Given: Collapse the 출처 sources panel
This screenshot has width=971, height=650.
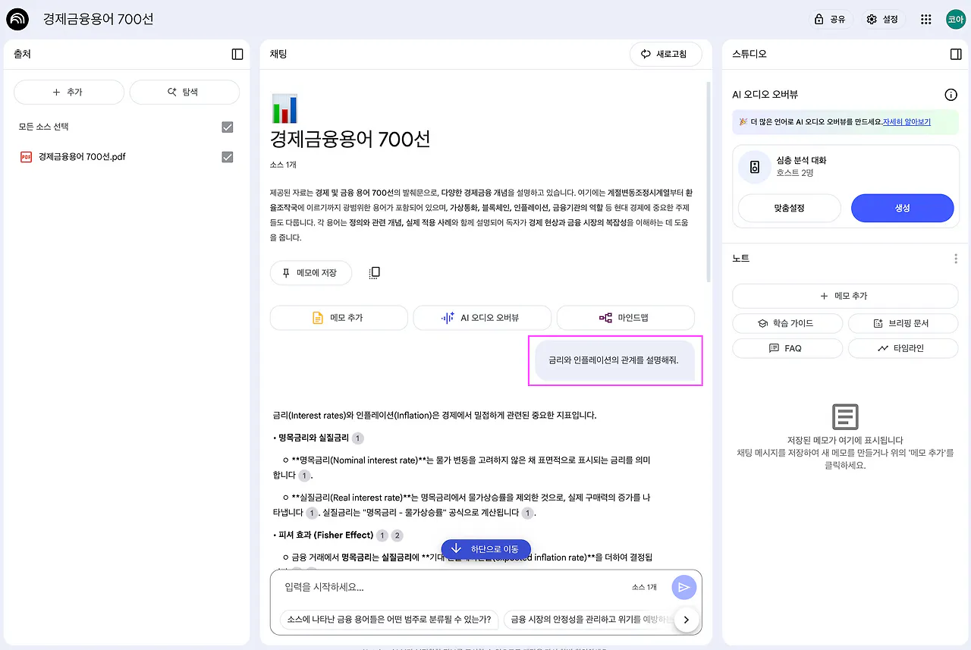Looking at the screenshot, I should click(x=236, y=54).
